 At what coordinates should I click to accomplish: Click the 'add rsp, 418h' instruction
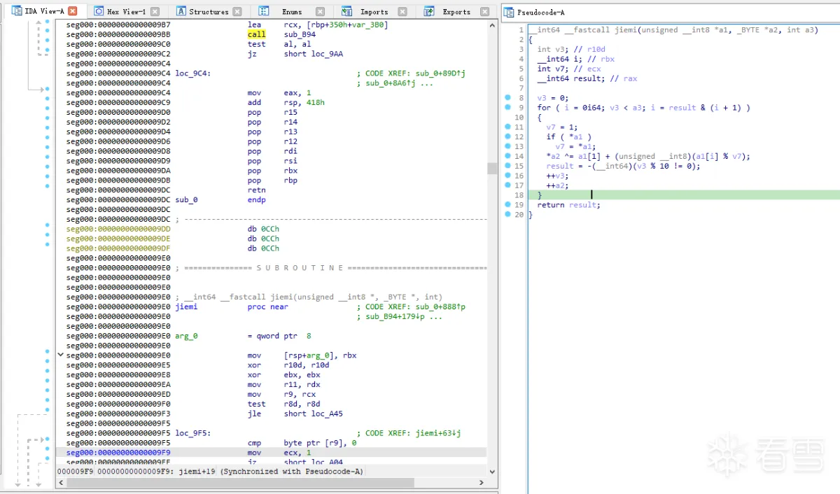click(286, 102)
